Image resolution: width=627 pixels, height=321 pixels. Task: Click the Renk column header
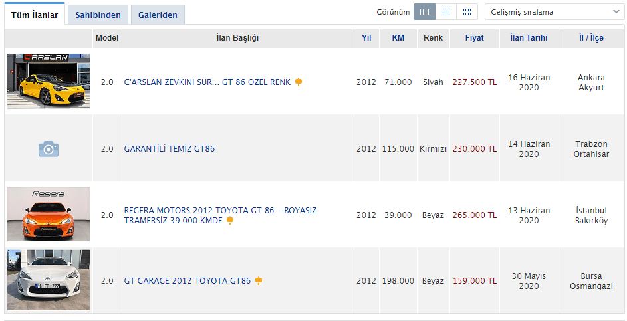click(434, 38)
